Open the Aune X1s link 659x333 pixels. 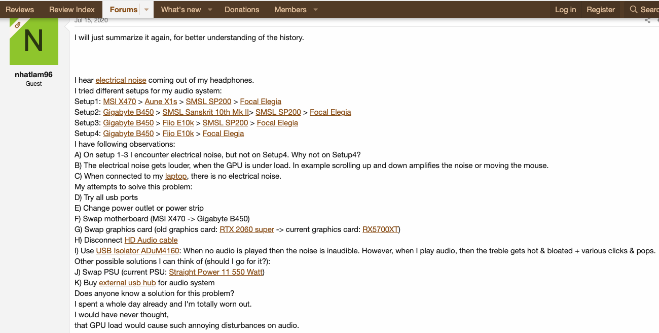pos(161,102)
